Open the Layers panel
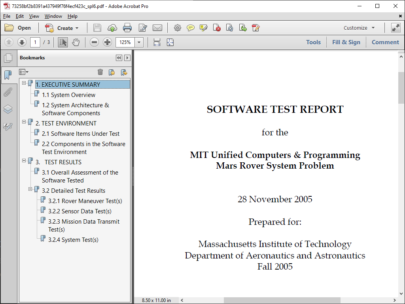The width and height of the screenshot is (405, 304). [8, 109]
